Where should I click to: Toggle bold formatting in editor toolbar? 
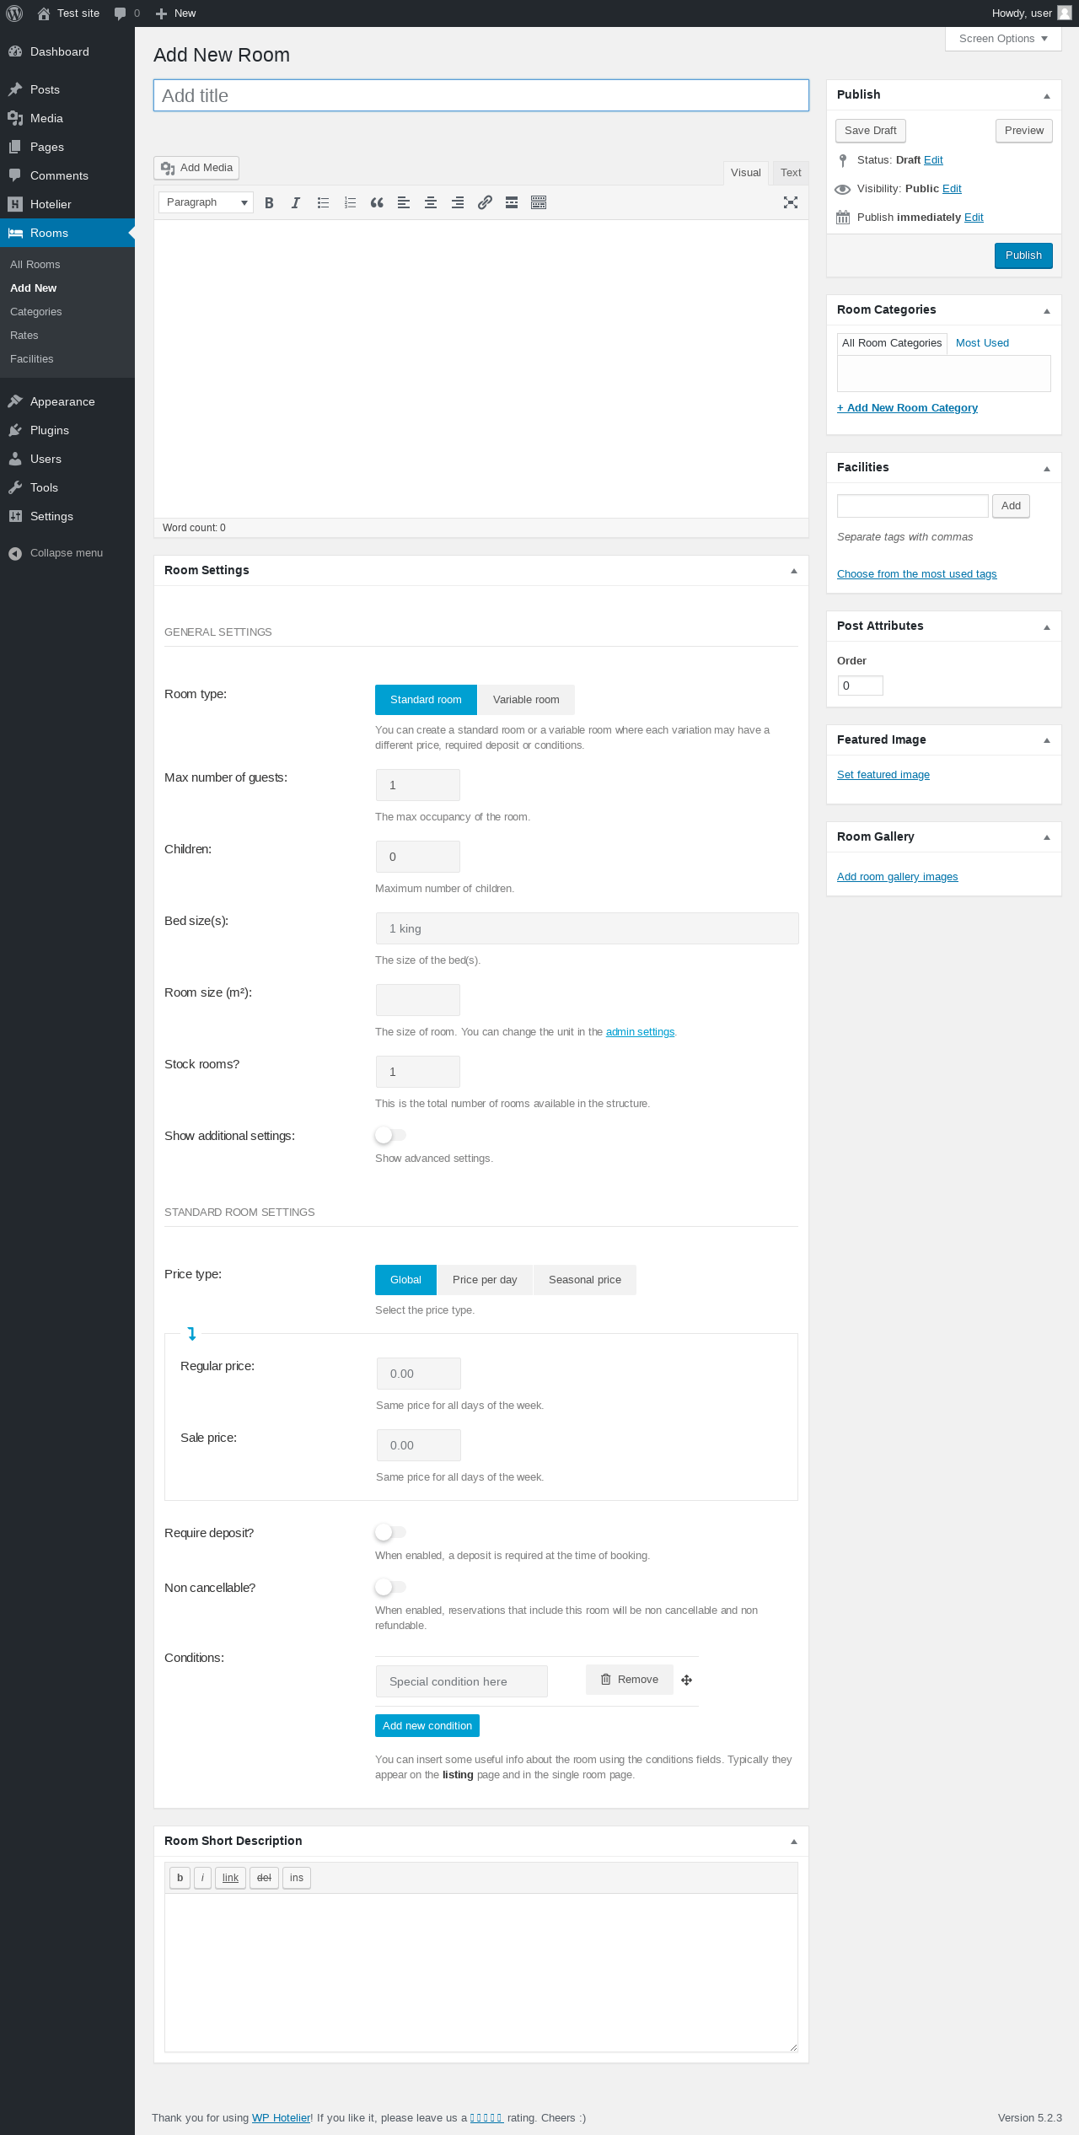(269, 202)
